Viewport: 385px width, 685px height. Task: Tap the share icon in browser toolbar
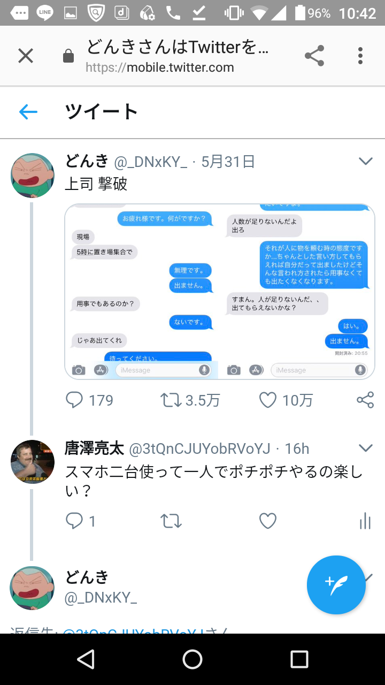pyautogui.click(x=314, y=56)
